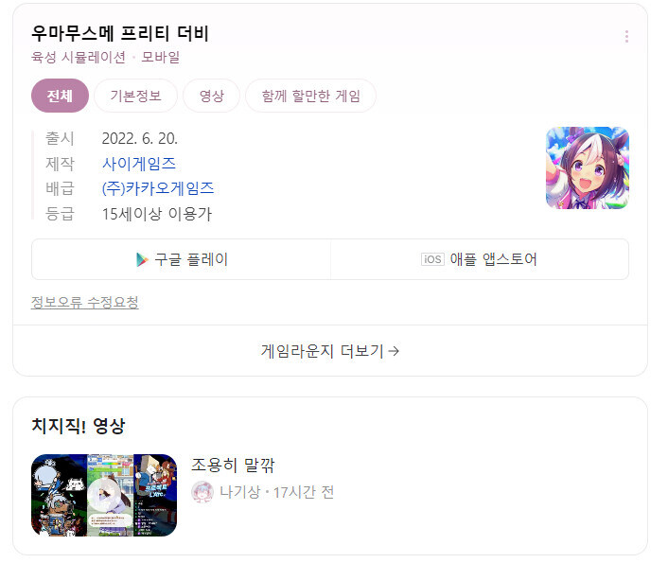Open the three-dot more options menu
The width and height of the screenshot is (668, 563).
tap(626, 37)
